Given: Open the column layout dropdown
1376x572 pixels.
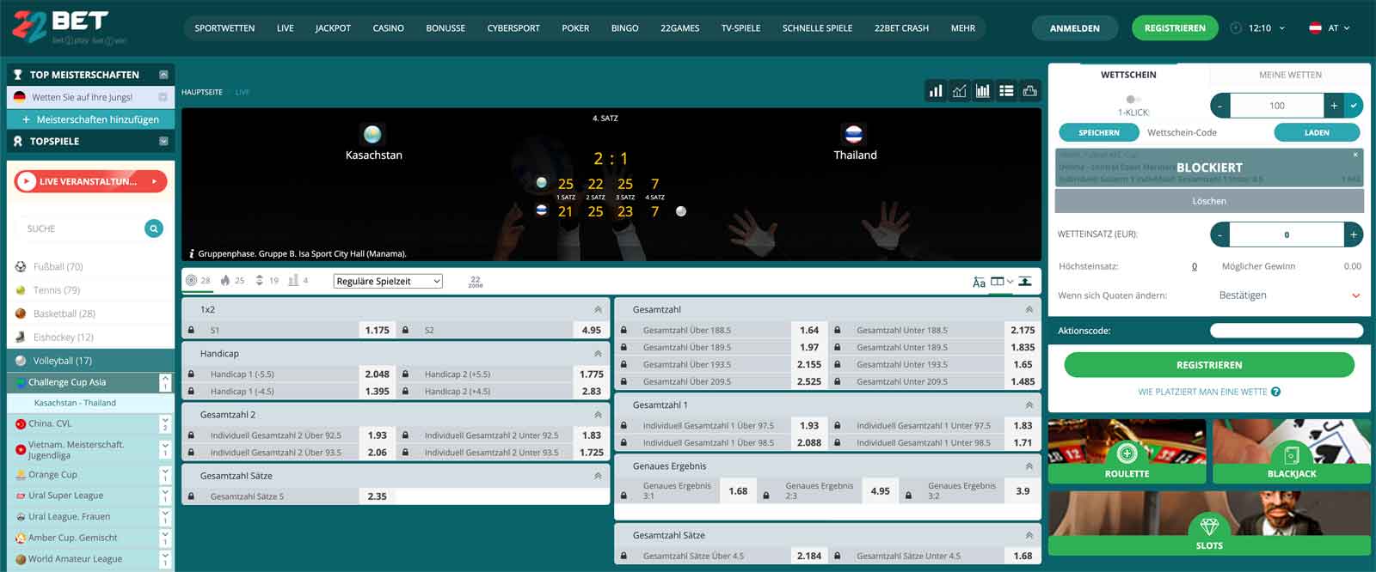Looking at the screenshot, I should tap(1002, 281).
